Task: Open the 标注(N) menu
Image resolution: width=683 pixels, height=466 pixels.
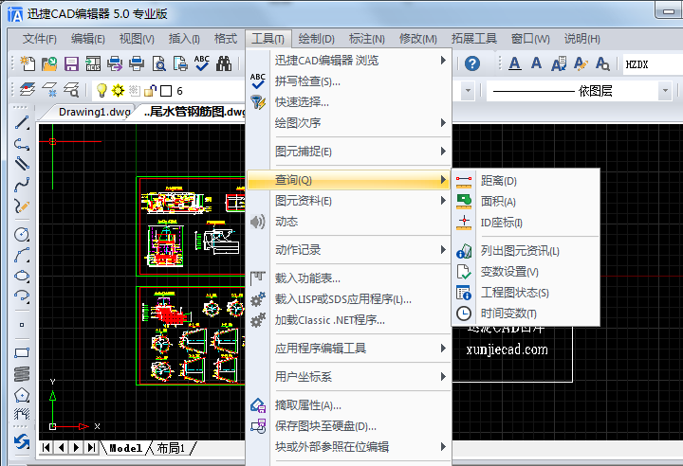Action: tap(366, 39)
